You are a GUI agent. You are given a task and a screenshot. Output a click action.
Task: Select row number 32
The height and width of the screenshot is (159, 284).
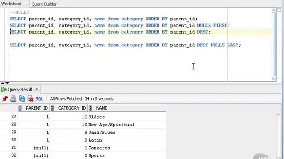pos(13,155)
